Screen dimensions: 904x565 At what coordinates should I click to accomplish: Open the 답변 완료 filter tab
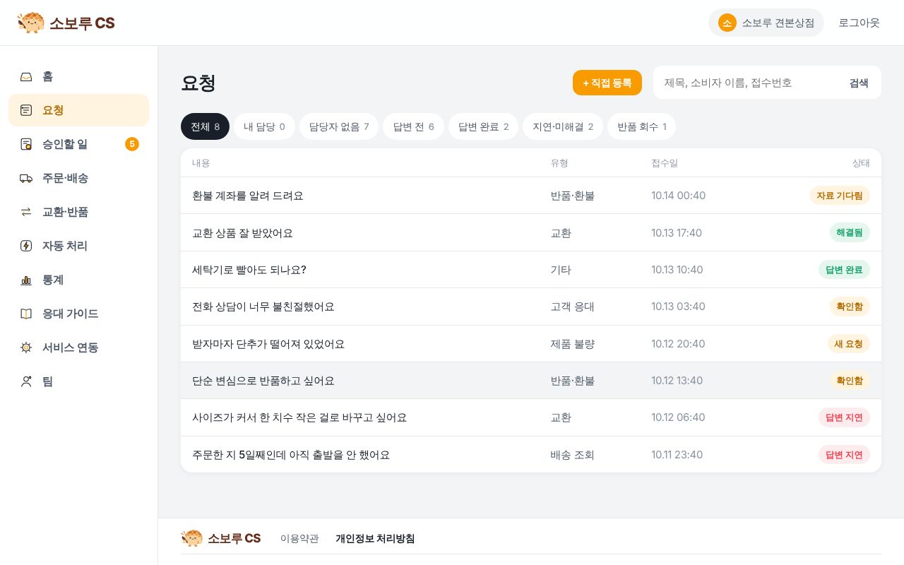pyautogui.click(x=483, y=126)
